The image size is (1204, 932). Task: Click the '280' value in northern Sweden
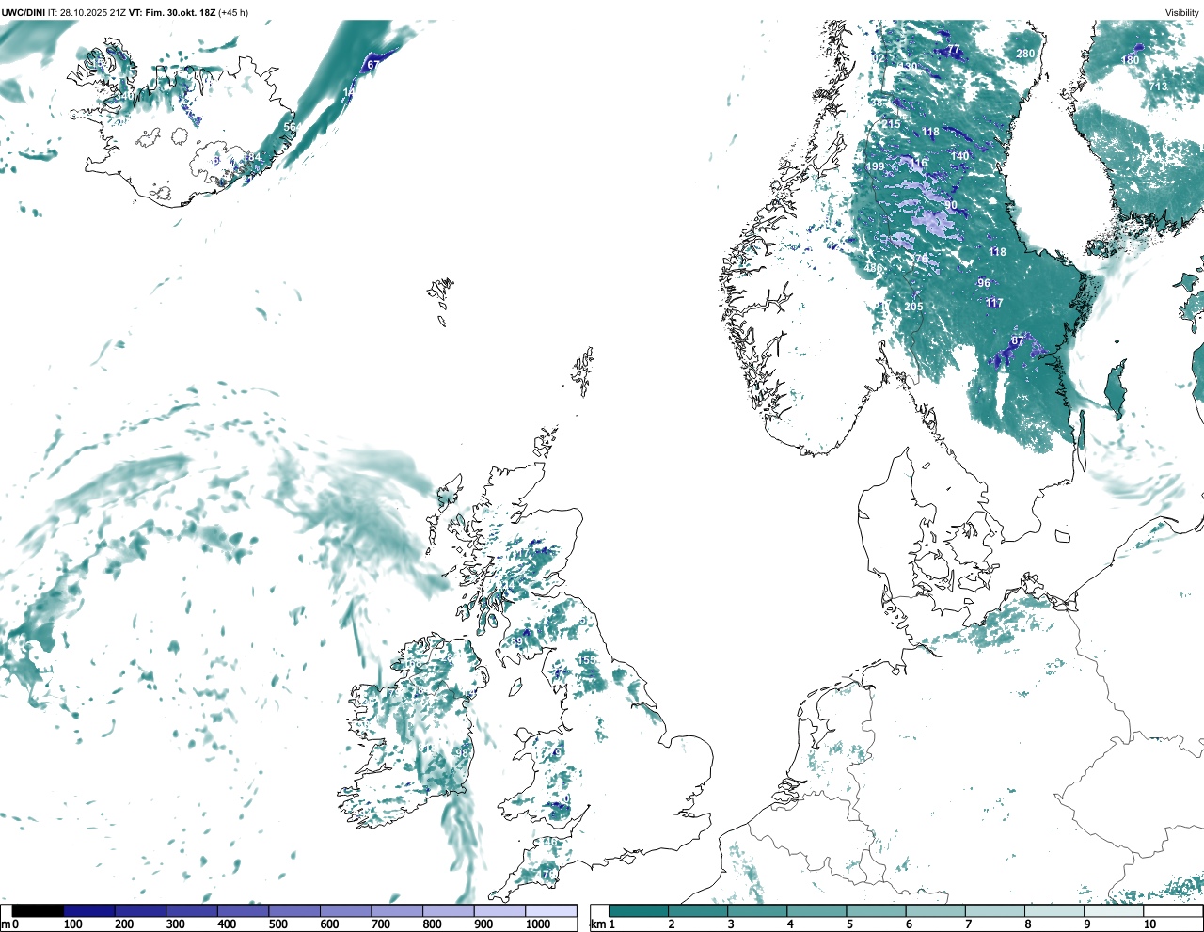1025,54
